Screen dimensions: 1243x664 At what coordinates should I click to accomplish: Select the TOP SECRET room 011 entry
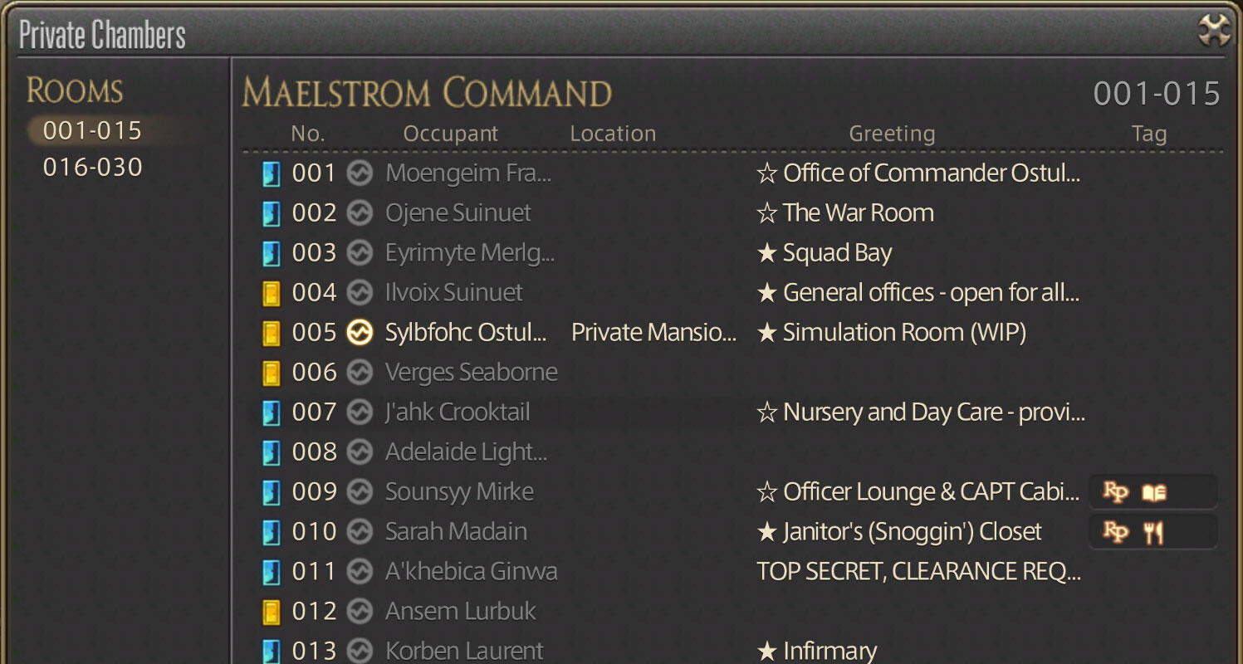[918, 572]
